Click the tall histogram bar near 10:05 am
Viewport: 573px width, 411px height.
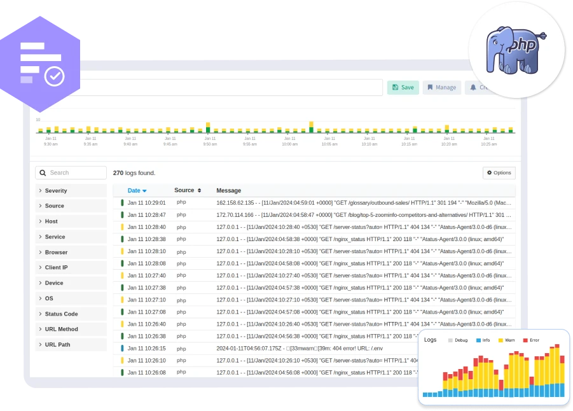(312, 127)
